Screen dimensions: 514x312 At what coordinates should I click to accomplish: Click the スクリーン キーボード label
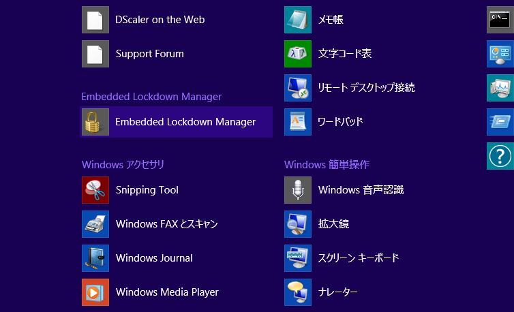[359, 258]
